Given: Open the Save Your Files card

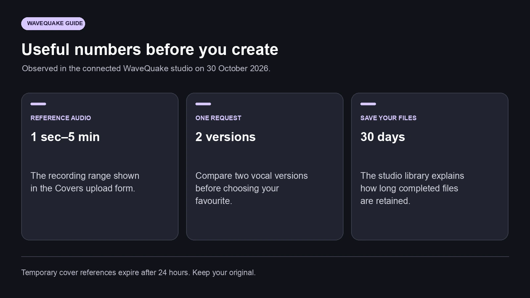Looking at the screenshot, I should pos(430,167).
